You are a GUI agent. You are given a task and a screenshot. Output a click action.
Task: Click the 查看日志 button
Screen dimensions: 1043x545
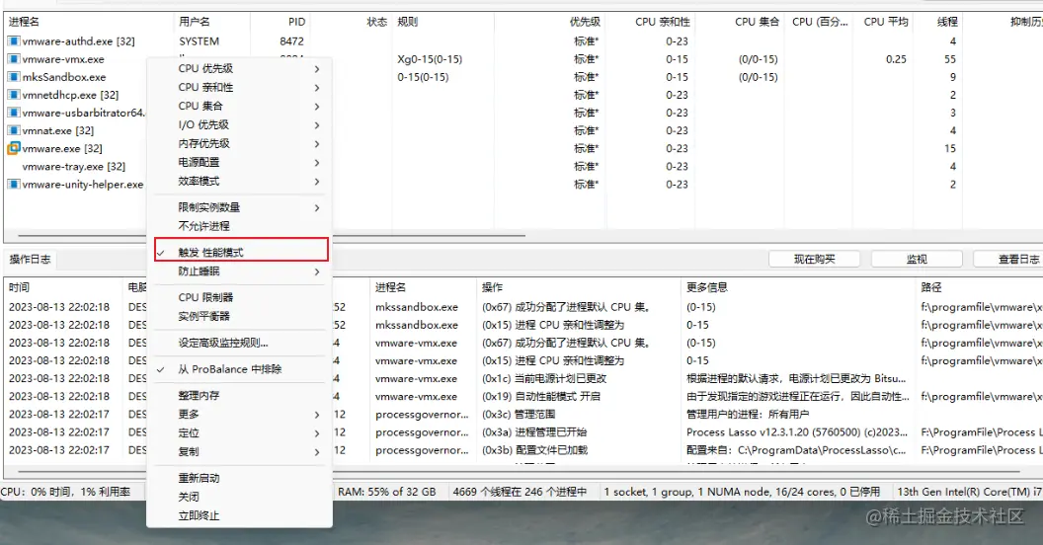coord(1008,260)
